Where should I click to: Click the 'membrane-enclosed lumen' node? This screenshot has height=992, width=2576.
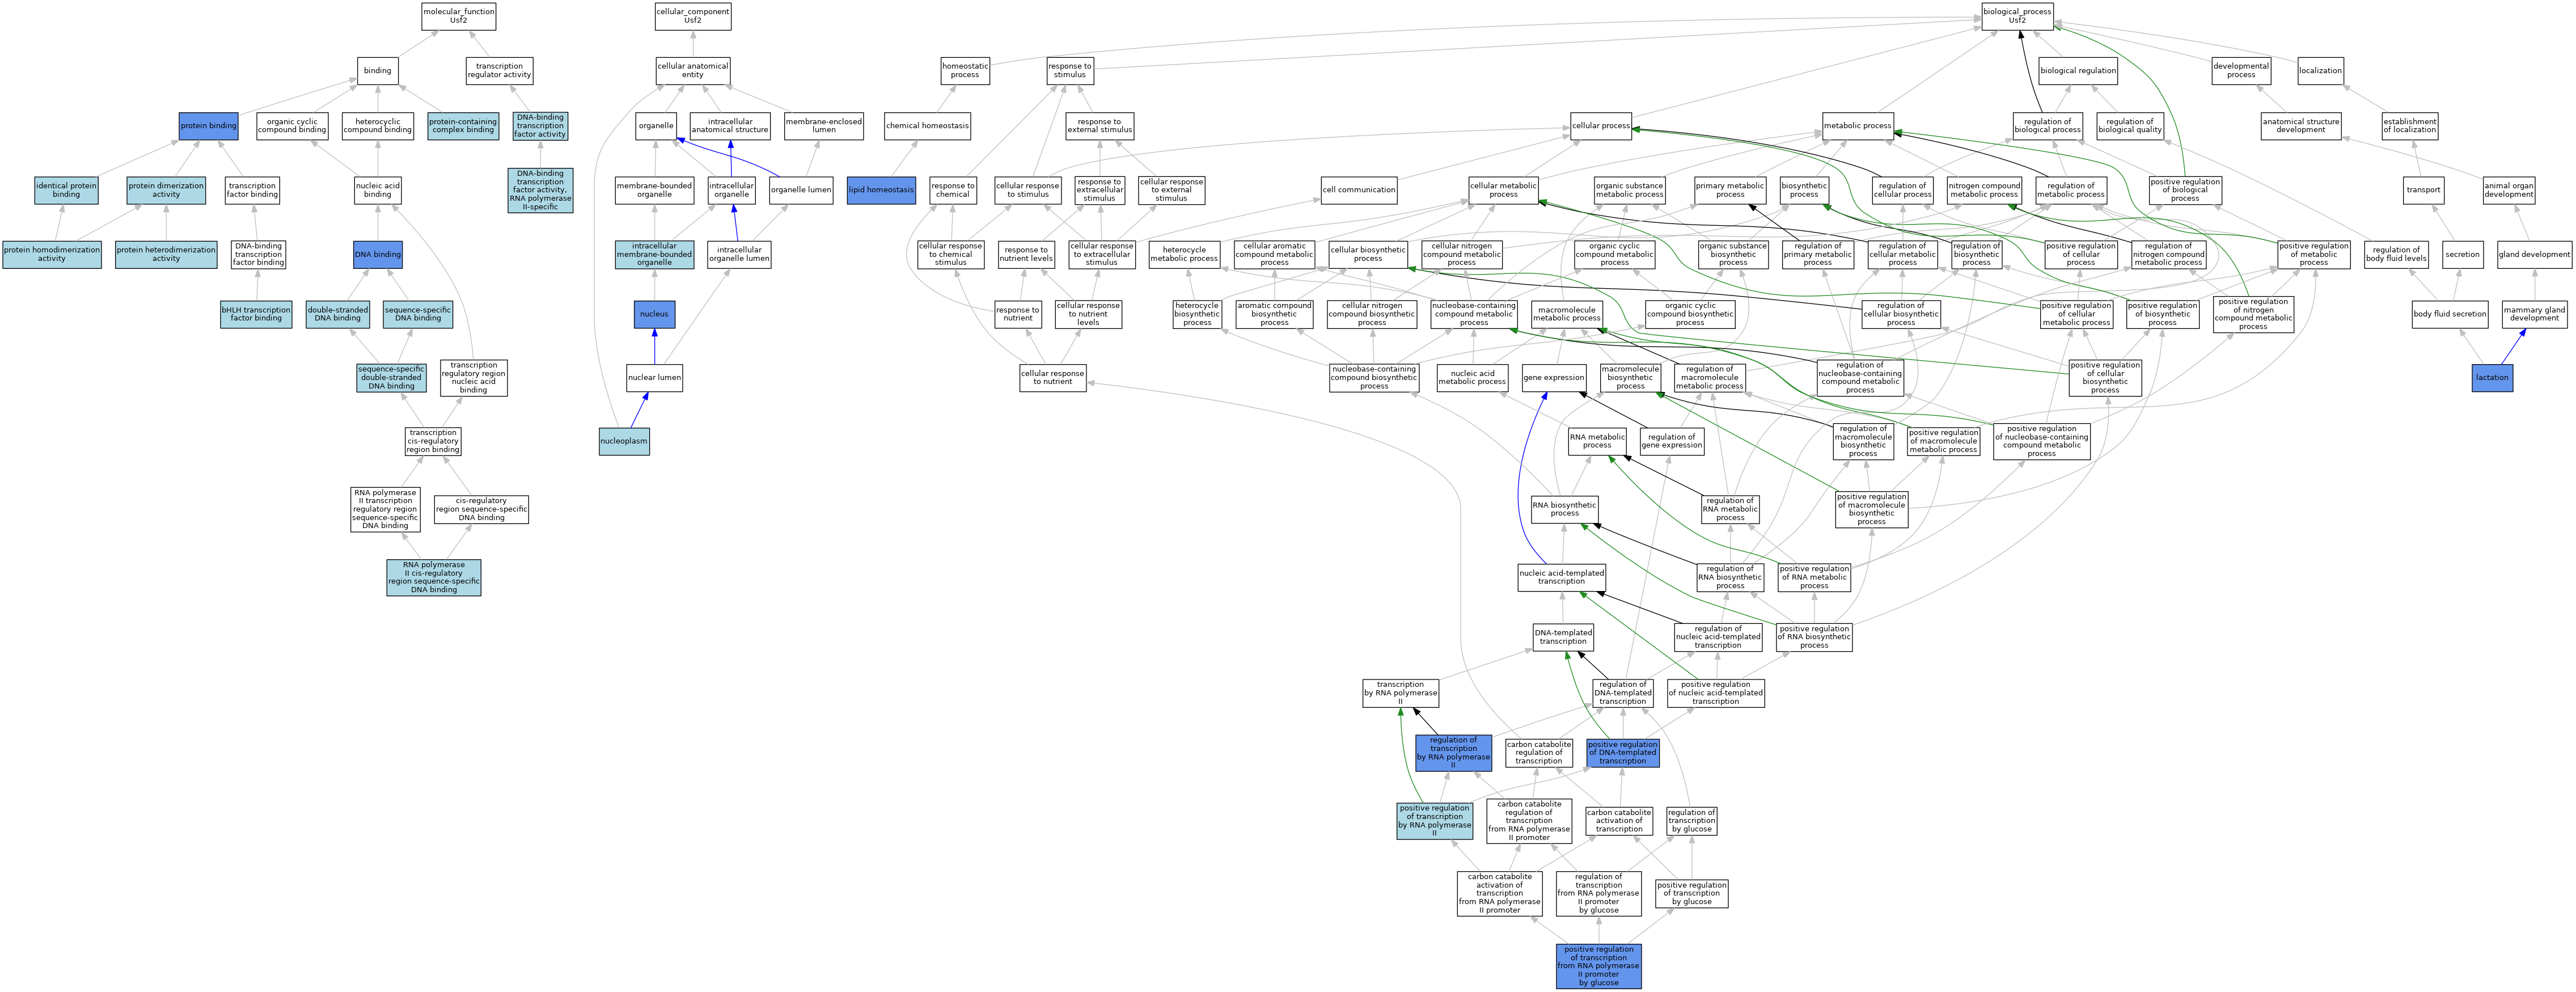824,126
